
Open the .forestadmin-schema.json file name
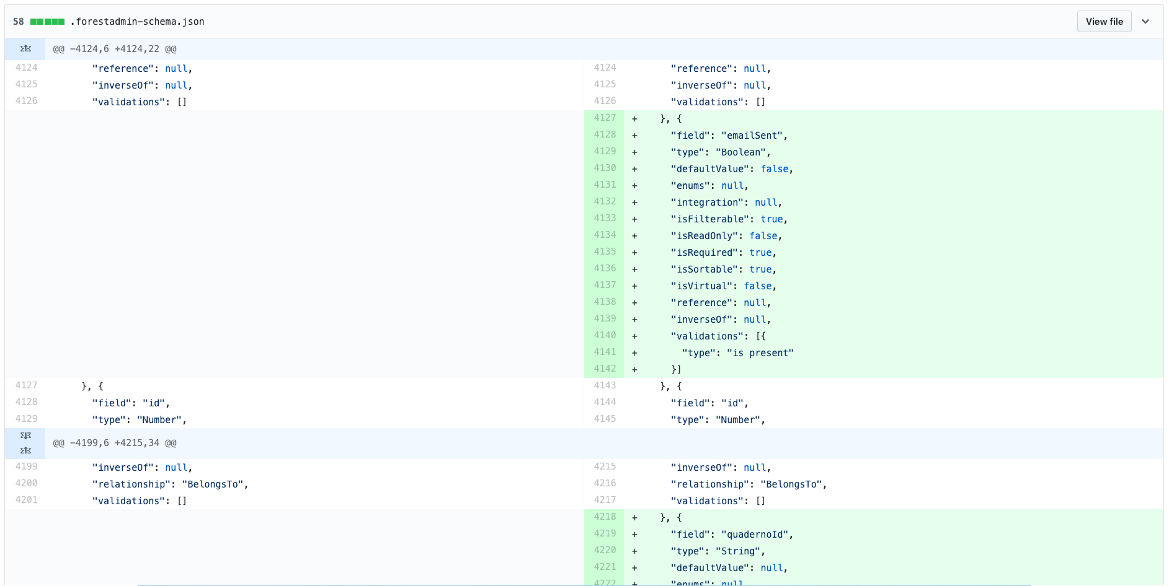tap(137, 22)
